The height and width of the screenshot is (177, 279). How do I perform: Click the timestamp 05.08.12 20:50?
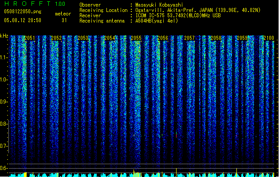[23, 20]
